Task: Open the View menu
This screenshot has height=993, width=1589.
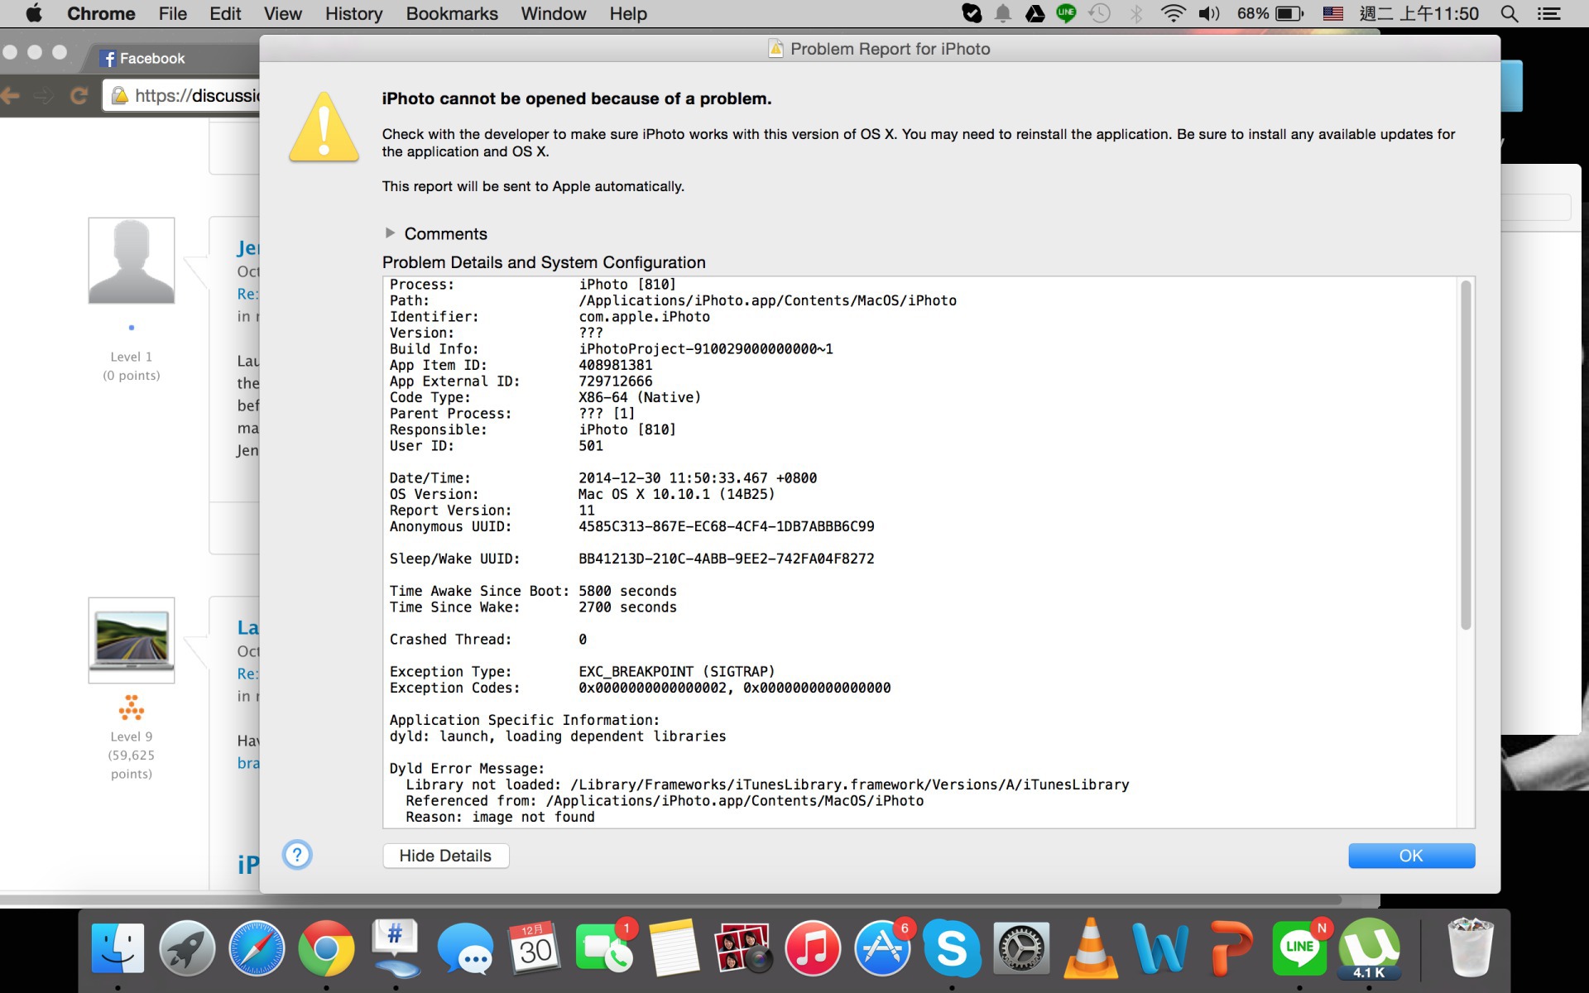Action: 283,13
